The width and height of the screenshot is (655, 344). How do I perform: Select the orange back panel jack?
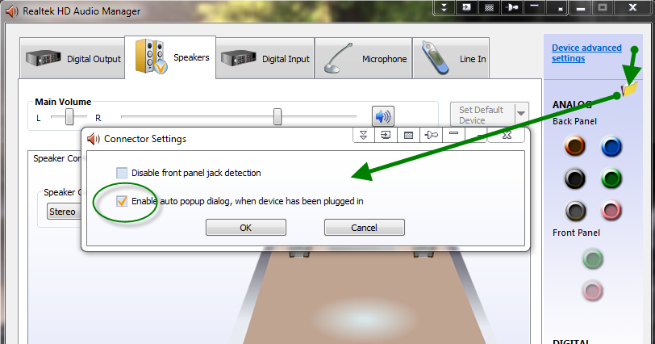[x=574, y=146]
